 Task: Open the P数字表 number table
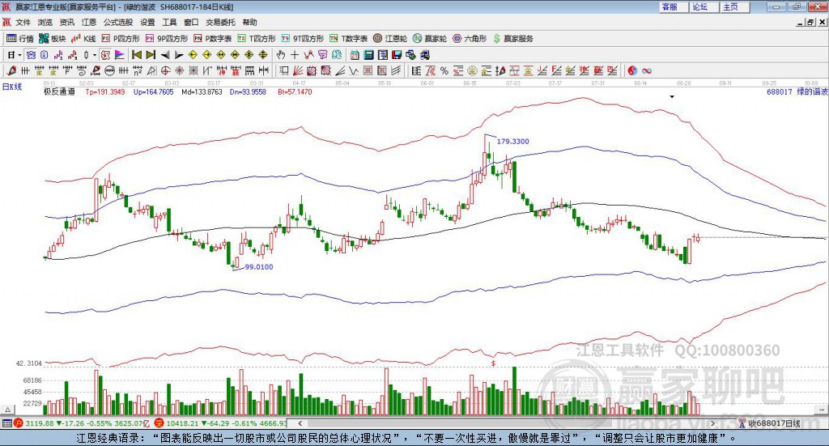(x=213, y=39)
